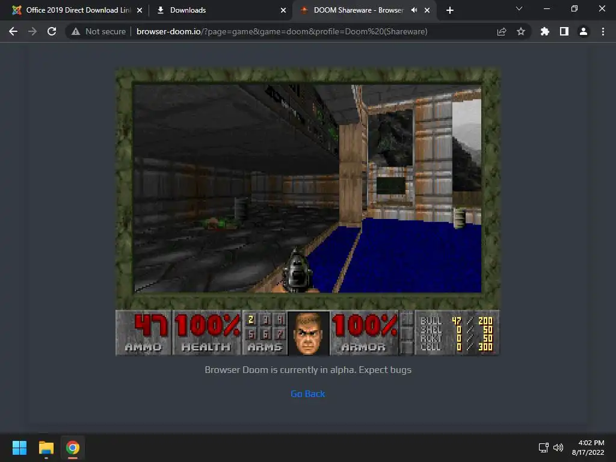Click the BULL ammo row
The image size is (616, 462).
pyautogui.click(x=456, y=321)
